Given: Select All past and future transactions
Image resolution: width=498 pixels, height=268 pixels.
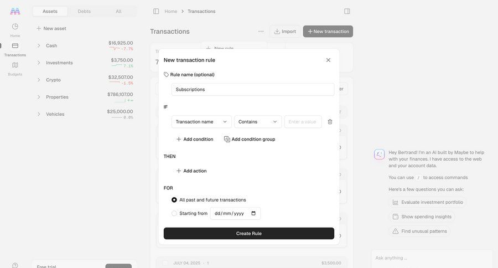Looking at the screenshot, I should pos(174,200).
